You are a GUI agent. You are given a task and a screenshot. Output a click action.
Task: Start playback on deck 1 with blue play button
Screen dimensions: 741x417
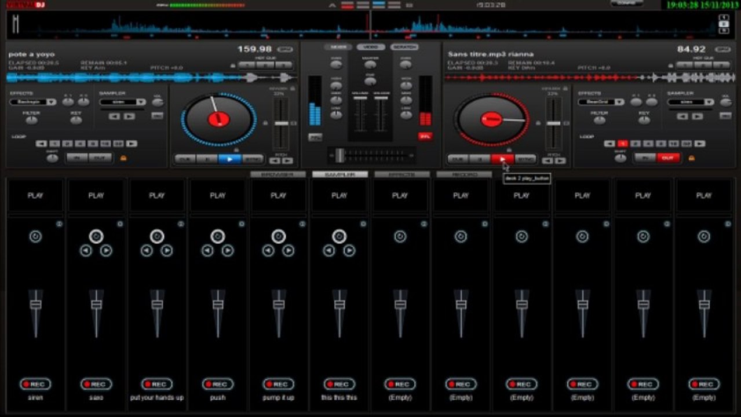point(230,159)
